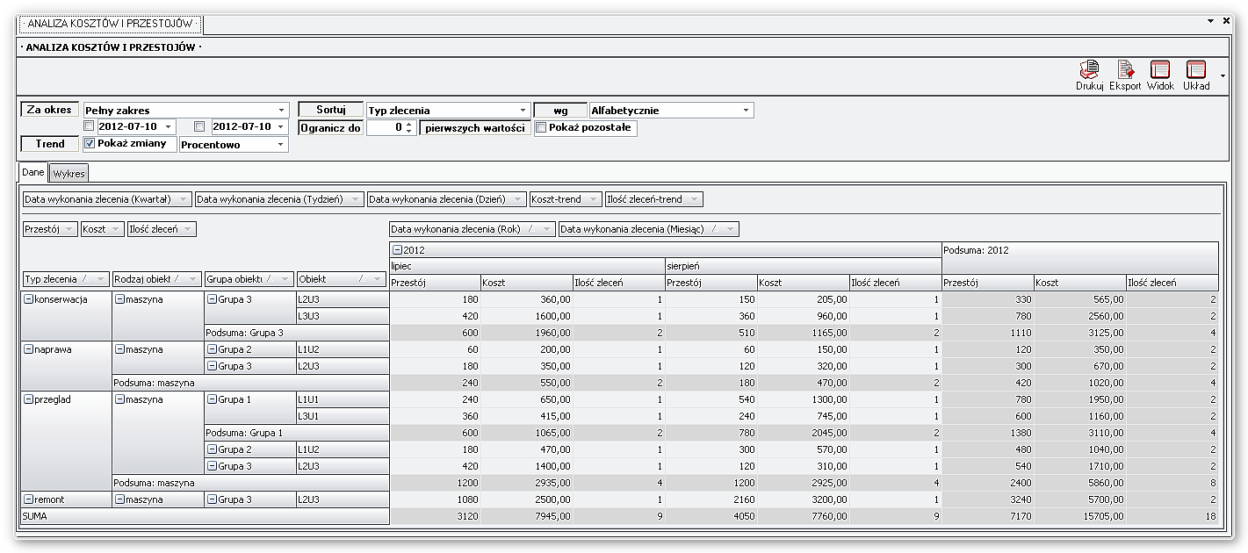Select the Dane tab
Image resolution: width=1248 pixels, height=553 pixels.
(x=33, y=172)
